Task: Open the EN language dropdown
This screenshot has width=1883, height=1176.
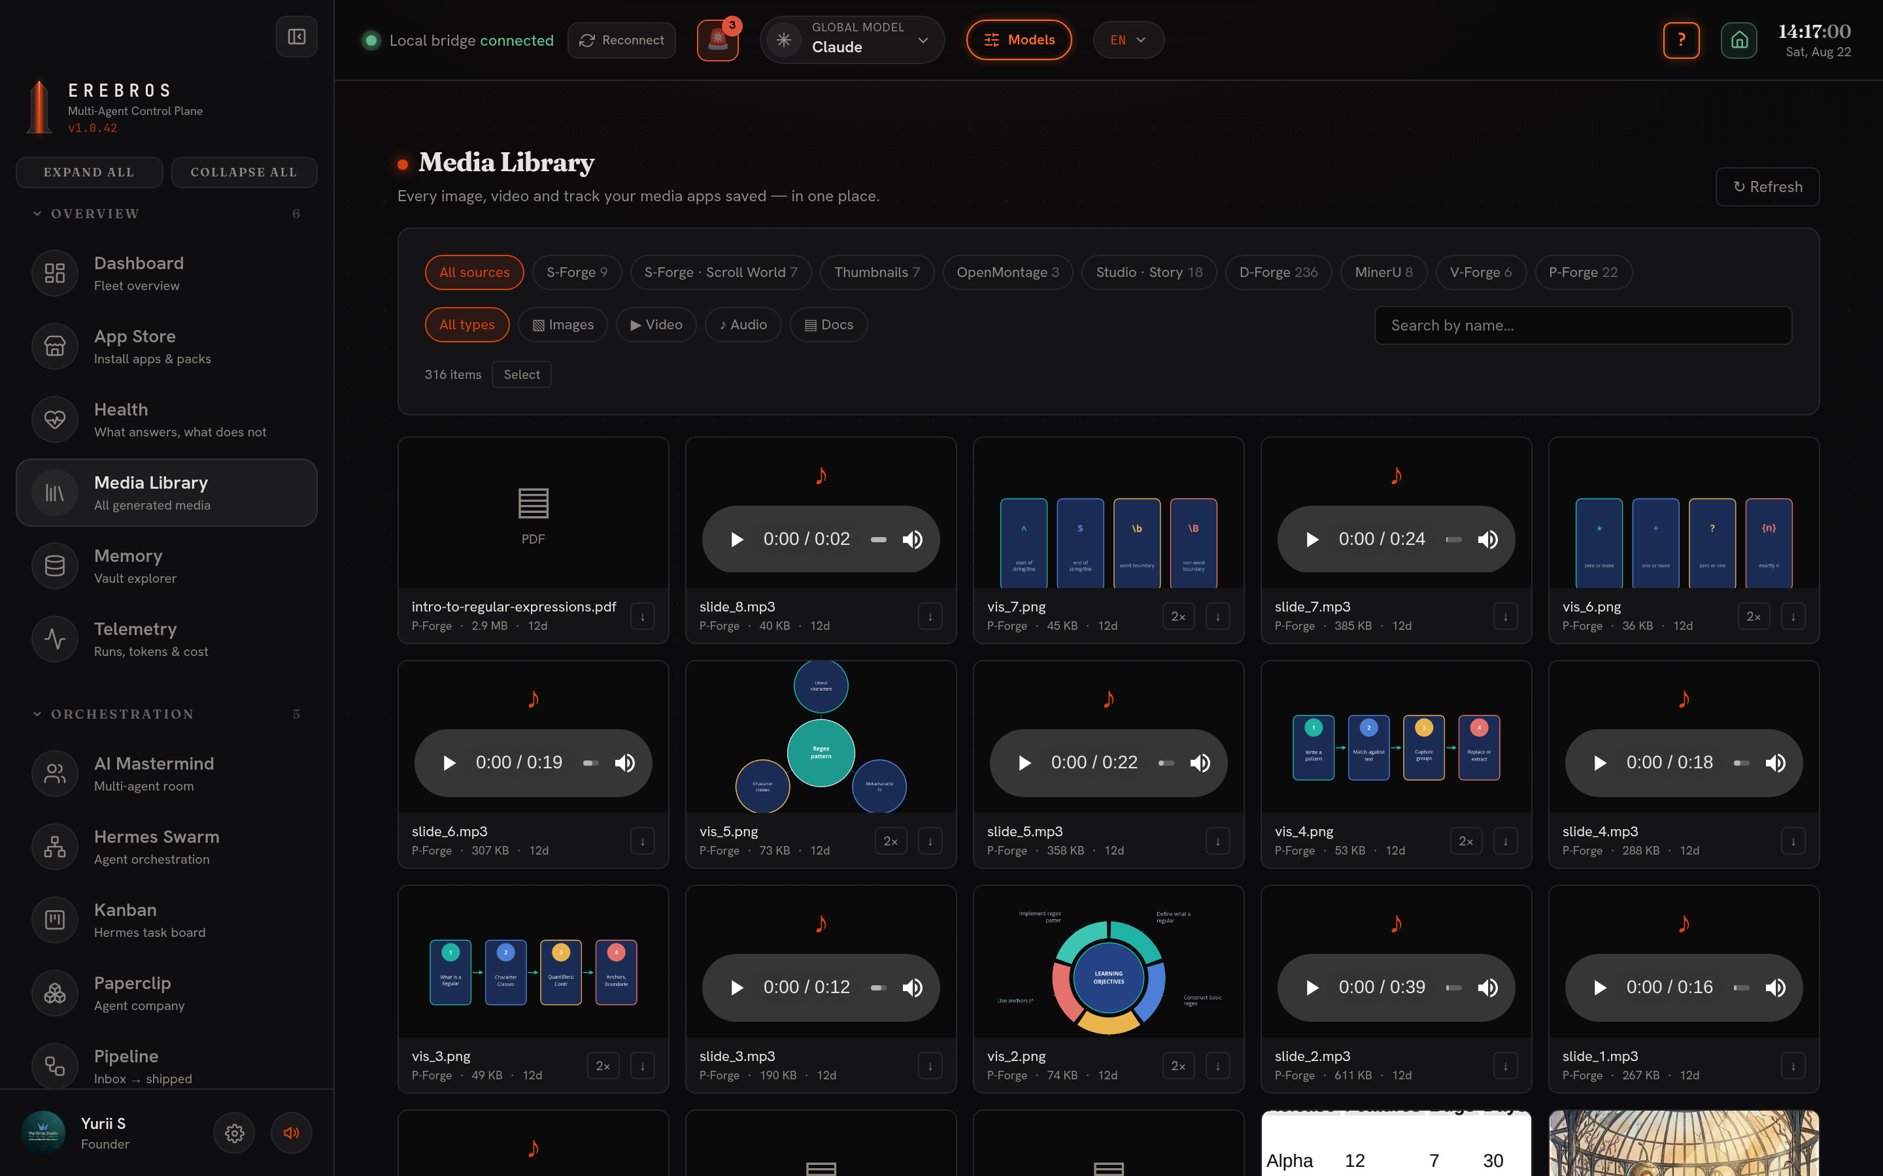Action: (x=1128, y=40)
